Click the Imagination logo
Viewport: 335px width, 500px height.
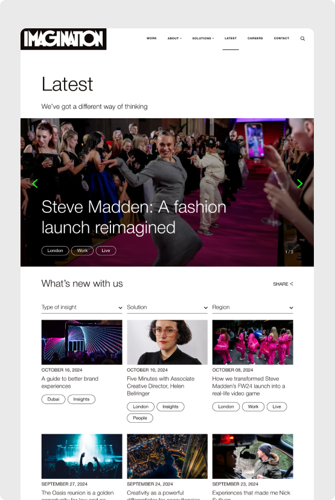click(x=63, y=39)
